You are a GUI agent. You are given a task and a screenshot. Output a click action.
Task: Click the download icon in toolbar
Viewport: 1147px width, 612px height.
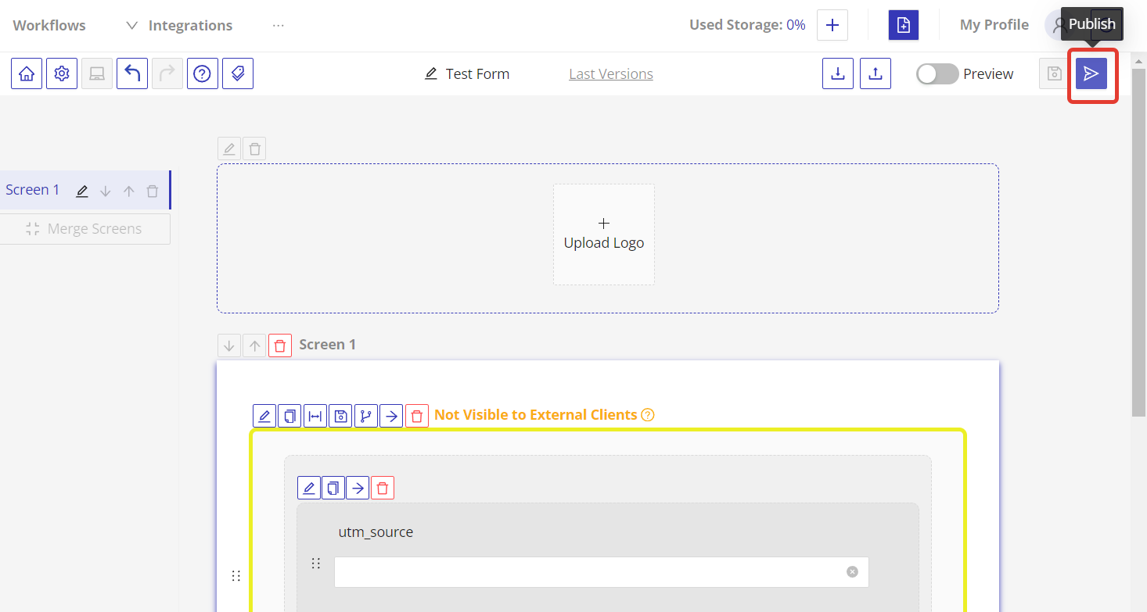pos(838,73)
